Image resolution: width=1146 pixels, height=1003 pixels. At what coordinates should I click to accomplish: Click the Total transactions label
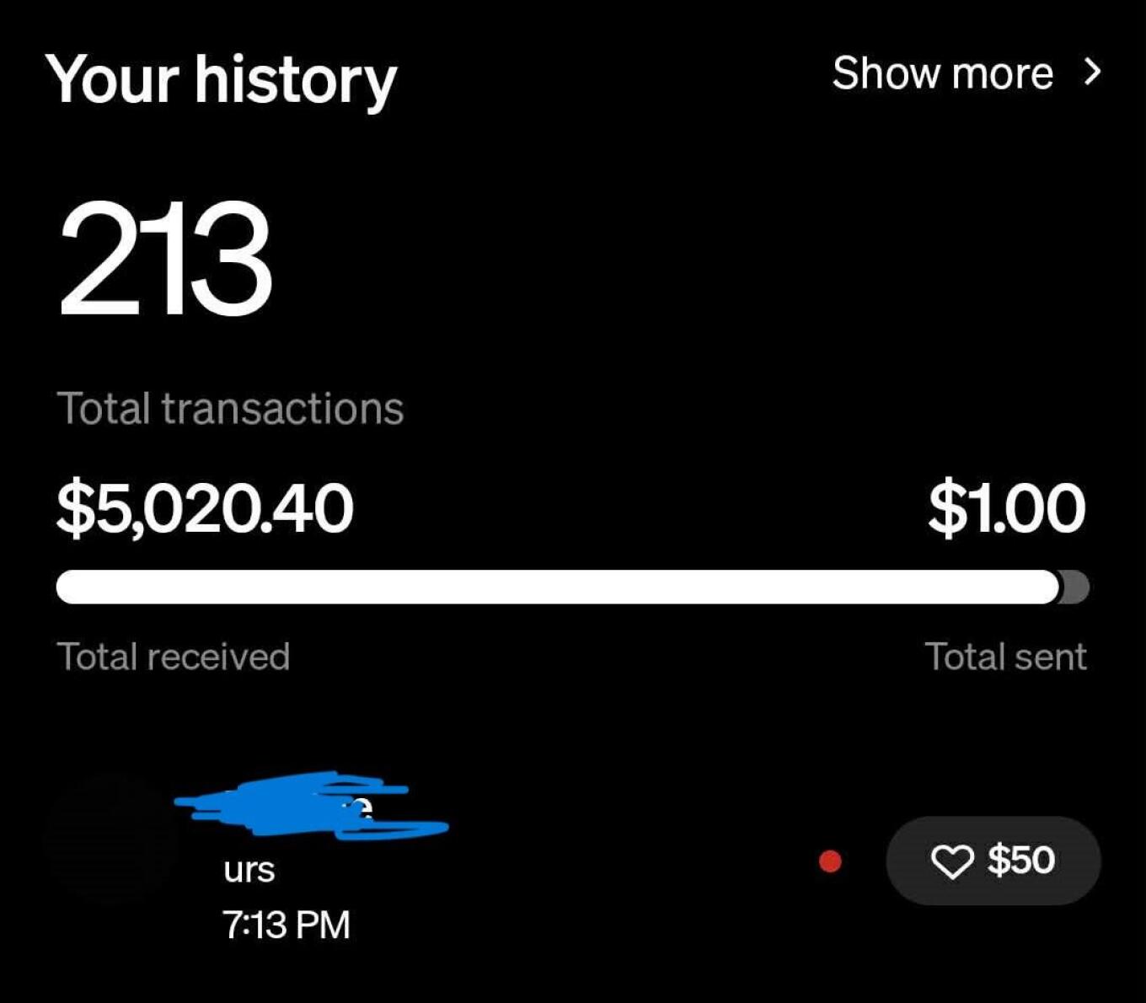pos(230,409)
